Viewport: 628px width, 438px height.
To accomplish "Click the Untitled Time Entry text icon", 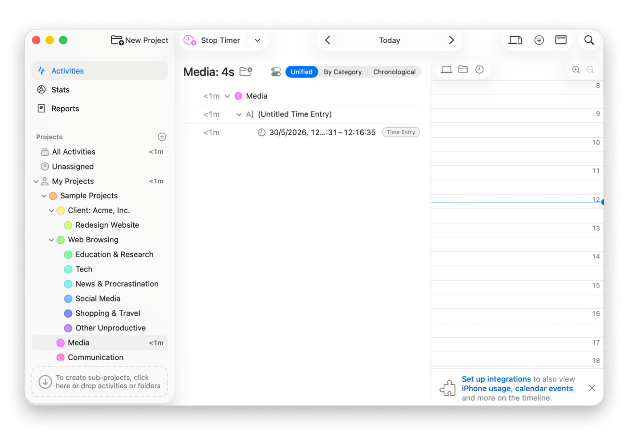I will [x=250, y=115].
